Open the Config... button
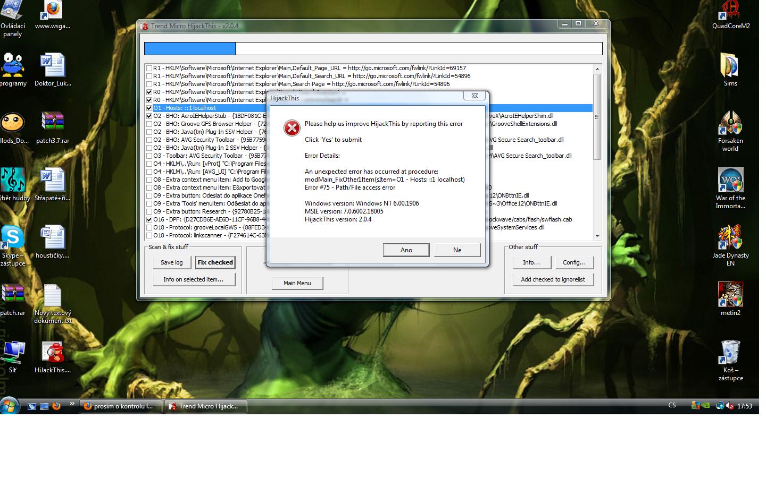 [574, 262]
